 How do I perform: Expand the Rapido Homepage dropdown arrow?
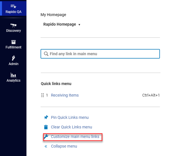79,25
